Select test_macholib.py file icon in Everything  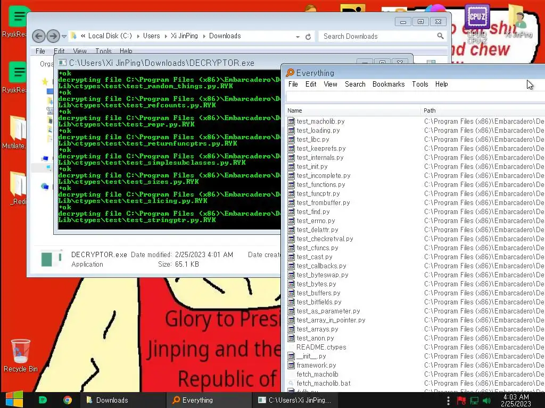point(291,122)
